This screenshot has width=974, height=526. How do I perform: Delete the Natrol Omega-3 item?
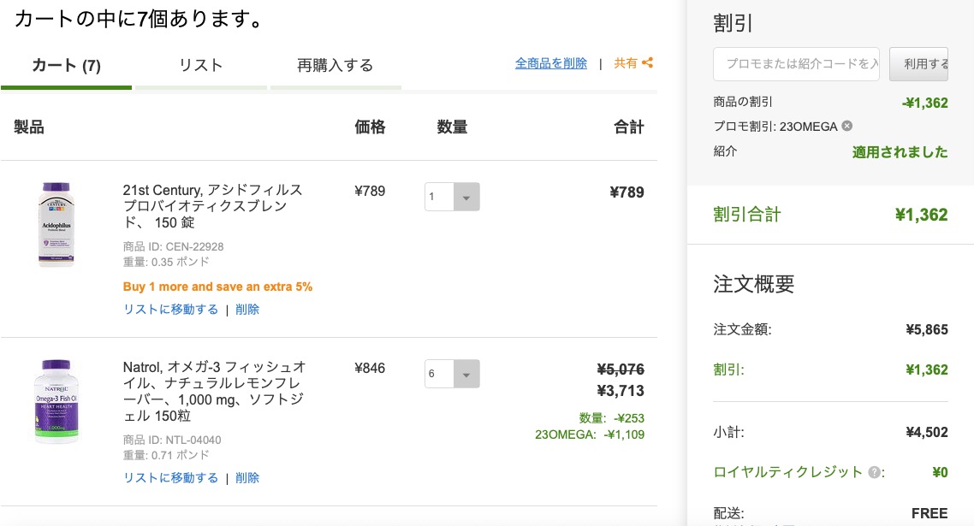[247, 477]
